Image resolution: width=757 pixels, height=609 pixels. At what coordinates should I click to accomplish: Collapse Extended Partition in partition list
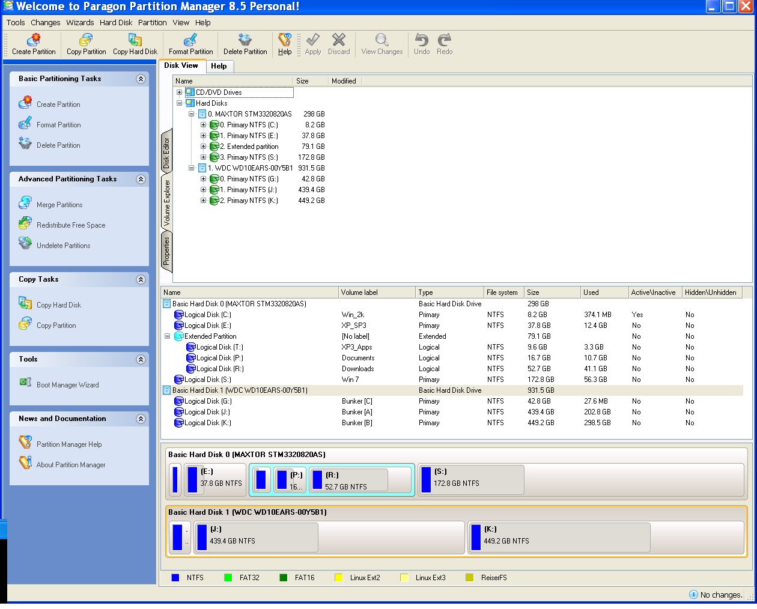point(167,336)
